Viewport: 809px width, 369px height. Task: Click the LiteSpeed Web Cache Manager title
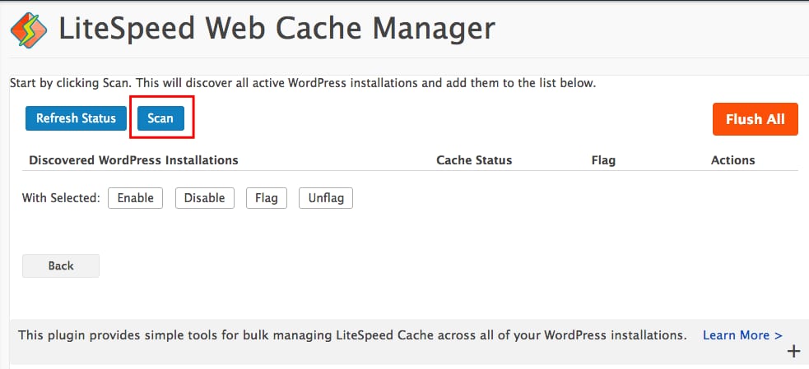point(277,30)
